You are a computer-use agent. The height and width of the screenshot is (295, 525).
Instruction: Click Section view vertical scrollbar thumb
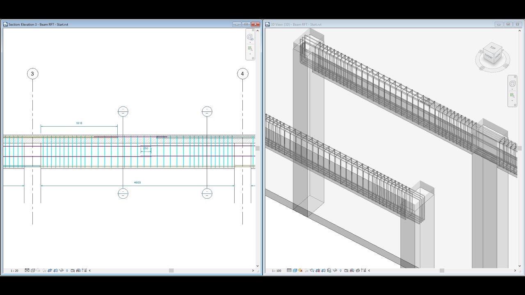[x=258, y=148]
